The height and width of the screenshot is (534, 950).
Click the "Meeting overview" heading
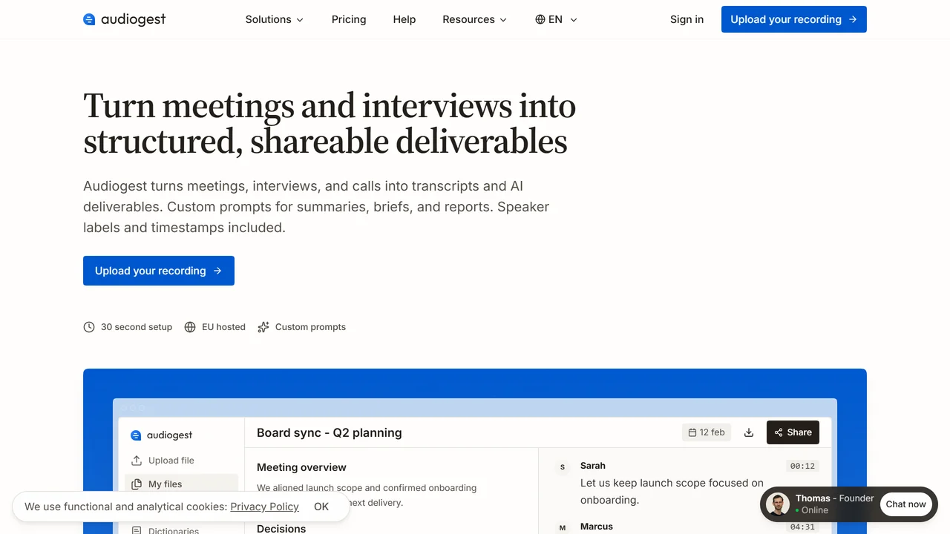[x=301, y=467]
